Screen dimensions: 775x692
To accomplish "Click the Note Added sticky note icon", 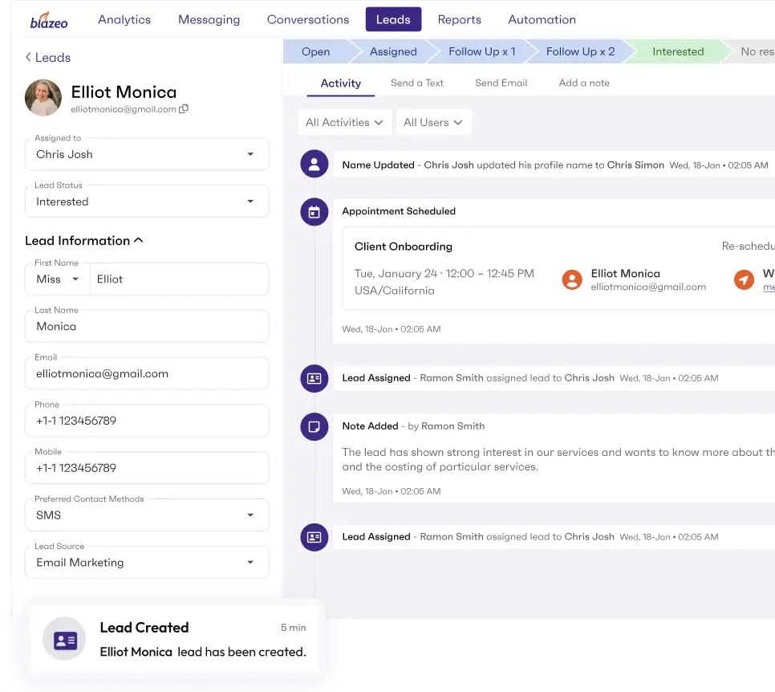I will [314, 426].
